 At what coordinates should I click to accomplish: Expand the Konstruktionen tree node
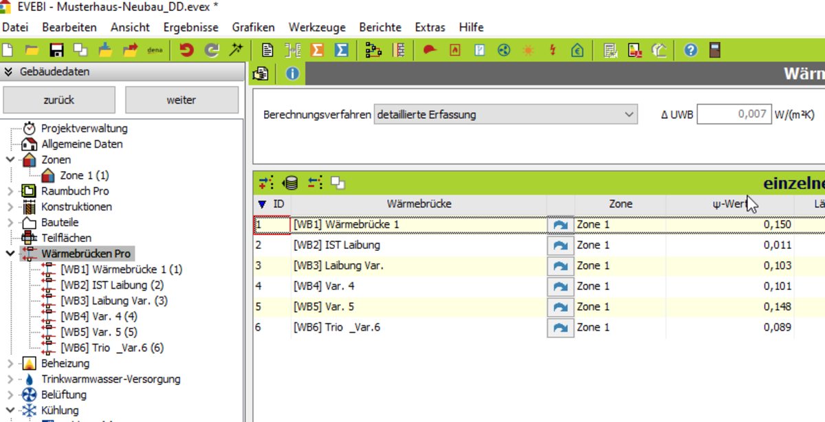point(10,207)
